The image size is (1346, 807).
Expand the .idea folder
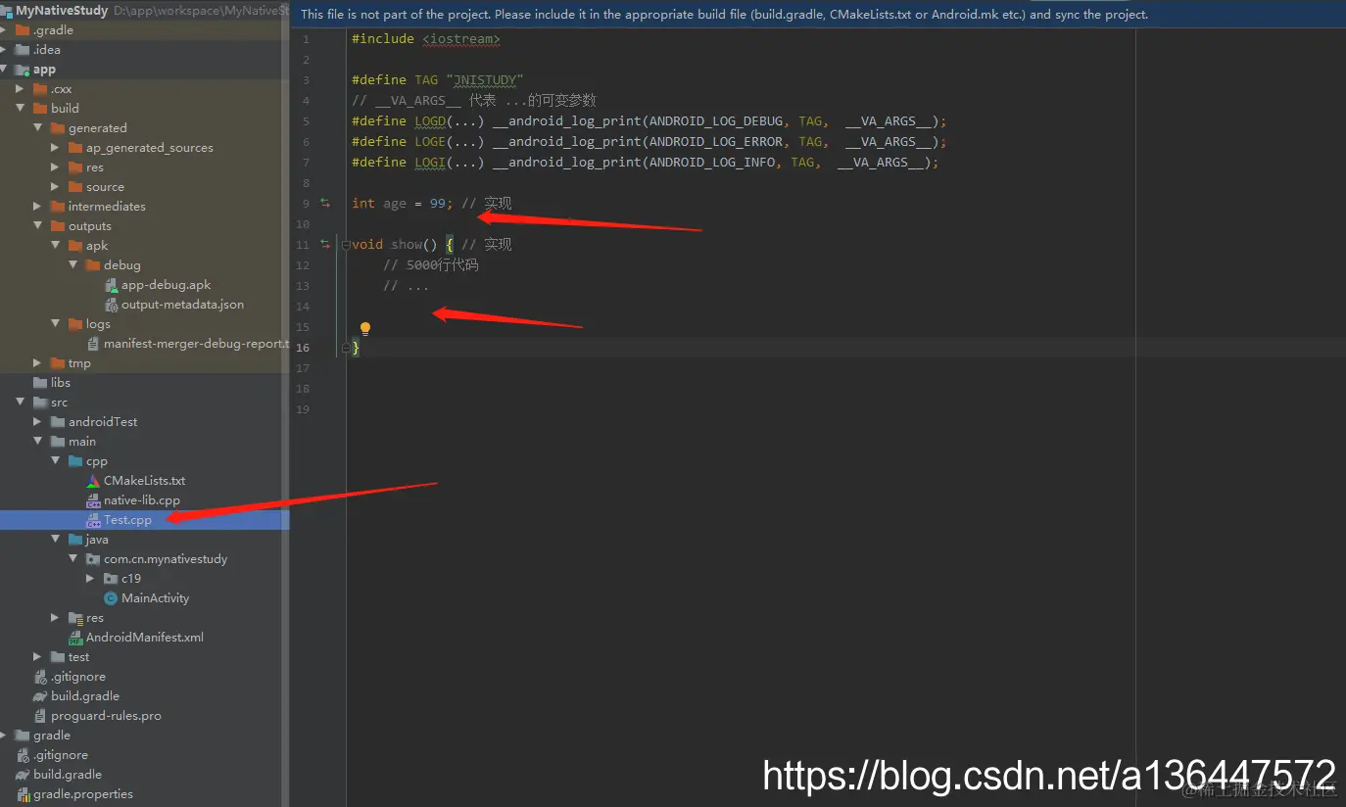click(4, 50)
